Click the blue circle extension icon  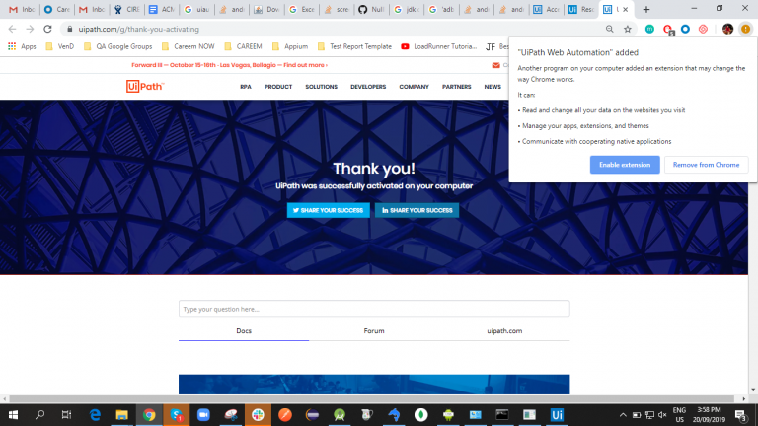tap(685, 29)
